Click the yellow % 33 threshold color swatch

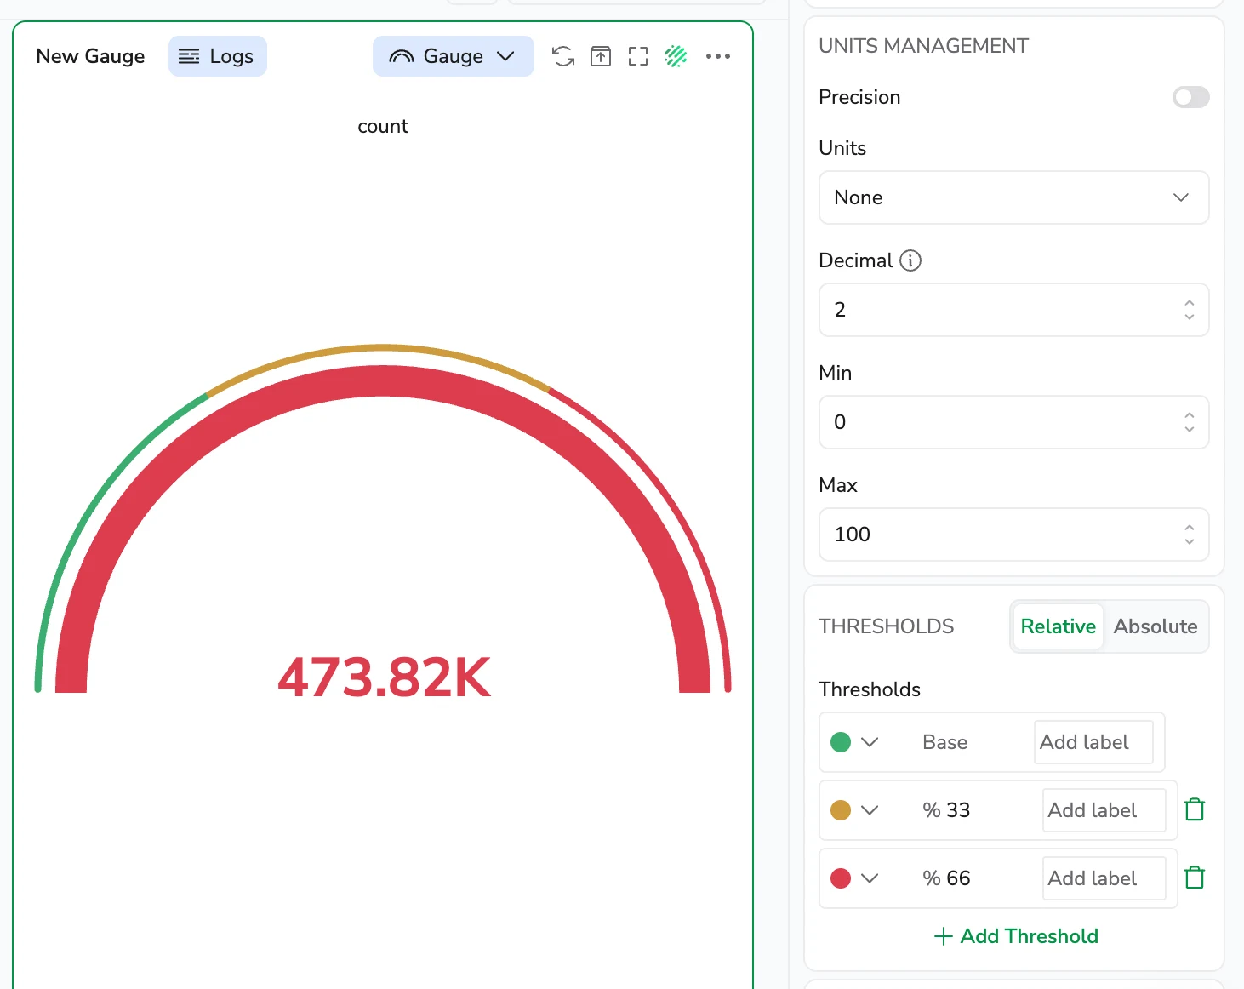pos(841,810)
